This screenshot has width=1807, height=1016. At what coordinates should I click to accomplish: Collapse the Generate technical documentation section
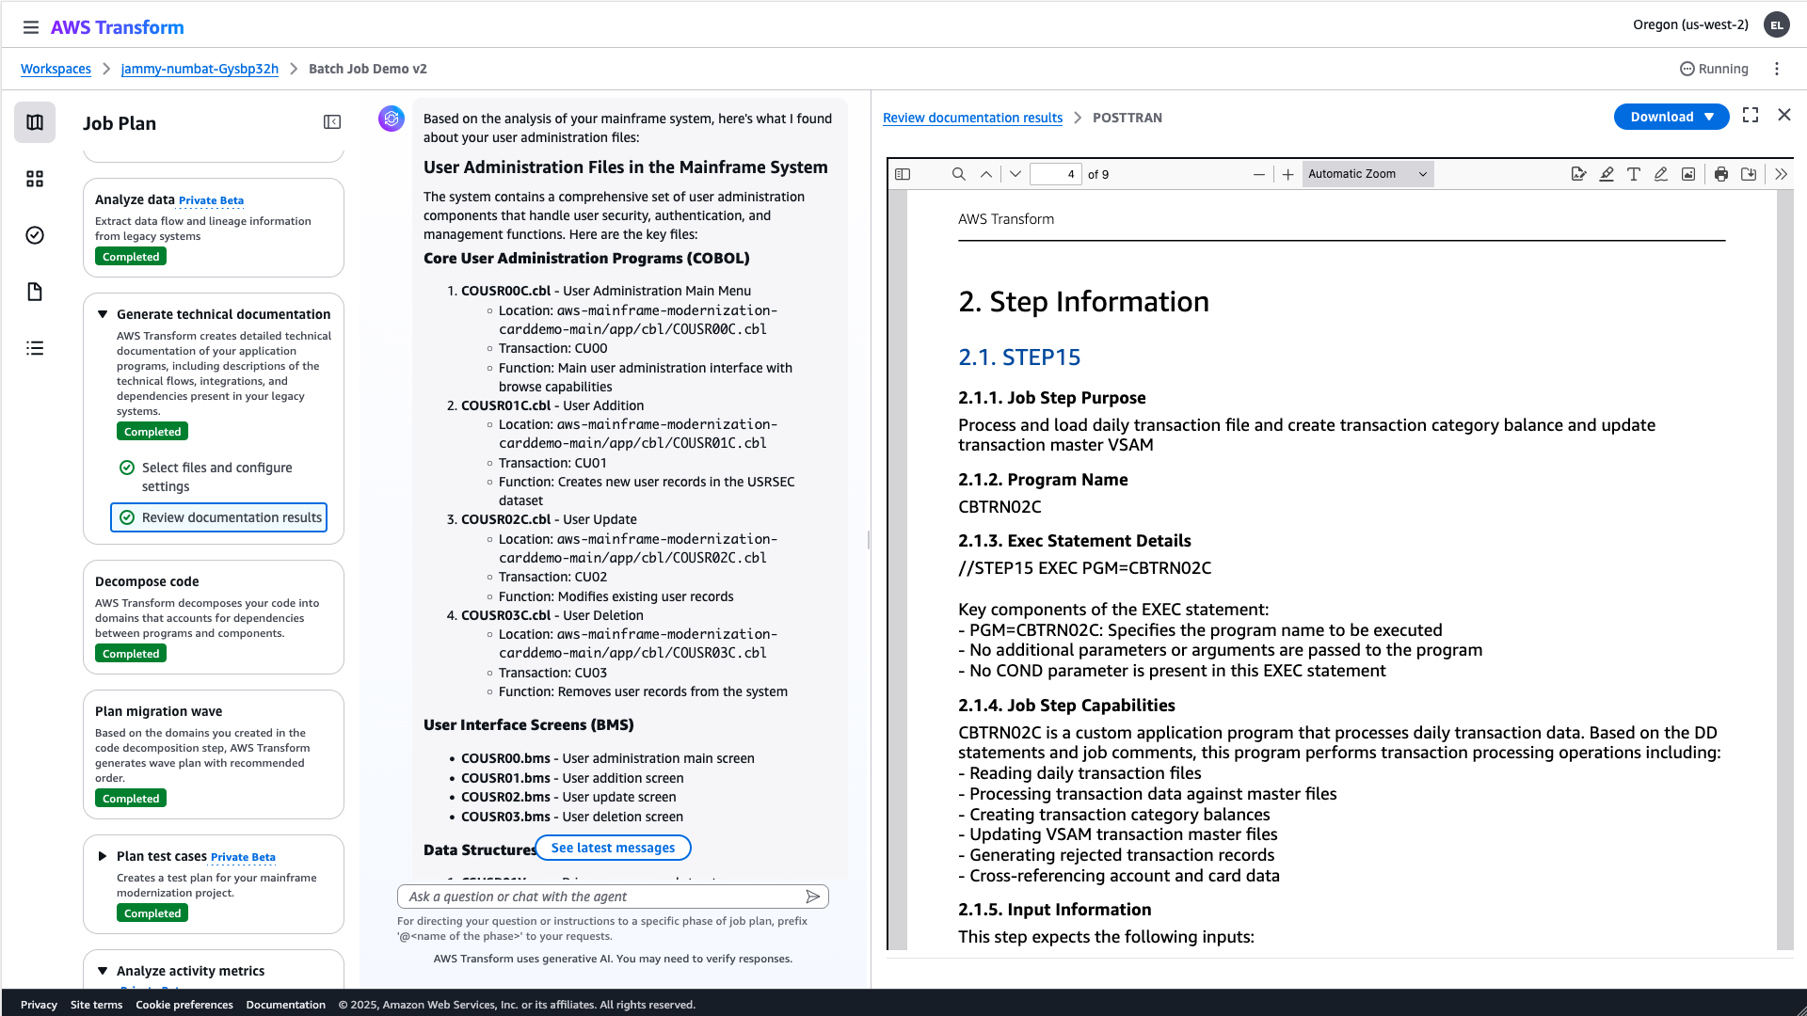pyautogui.click(x=104, y=314)
